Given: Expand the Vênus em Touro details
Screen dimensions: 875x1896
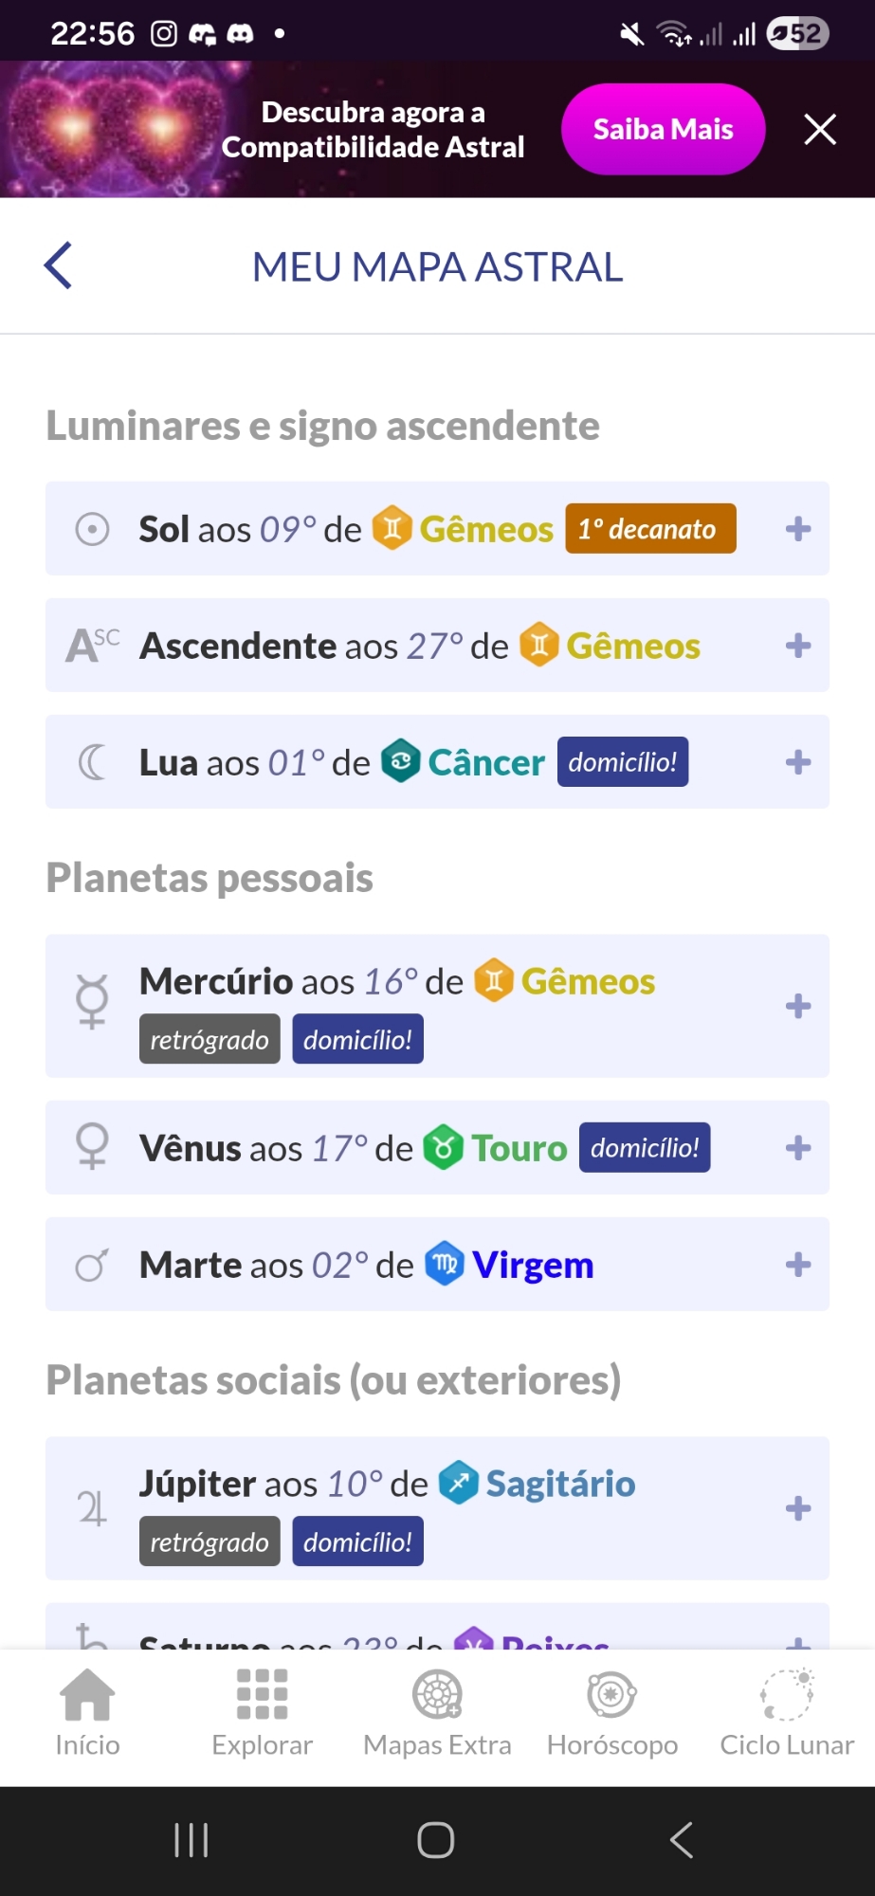Looking at the screenshot, I should pyautogui.click(x=798, y=1148).
